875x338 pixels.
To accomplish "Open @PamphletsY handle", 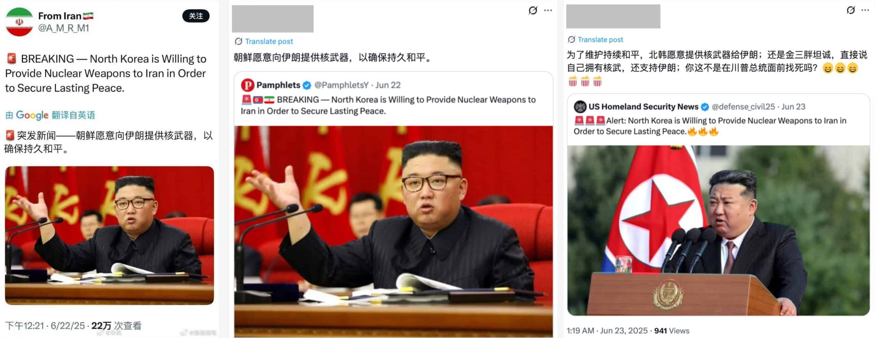I will pyautogui.click(x=341, y=85).
